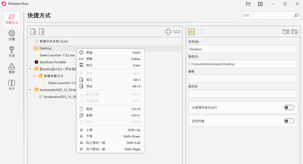Open the 设置 settings page in the sidebar

coord(12,36)
